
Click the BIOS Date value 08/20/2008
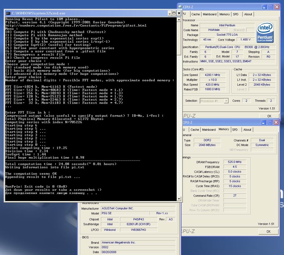[x=138, y=252]
